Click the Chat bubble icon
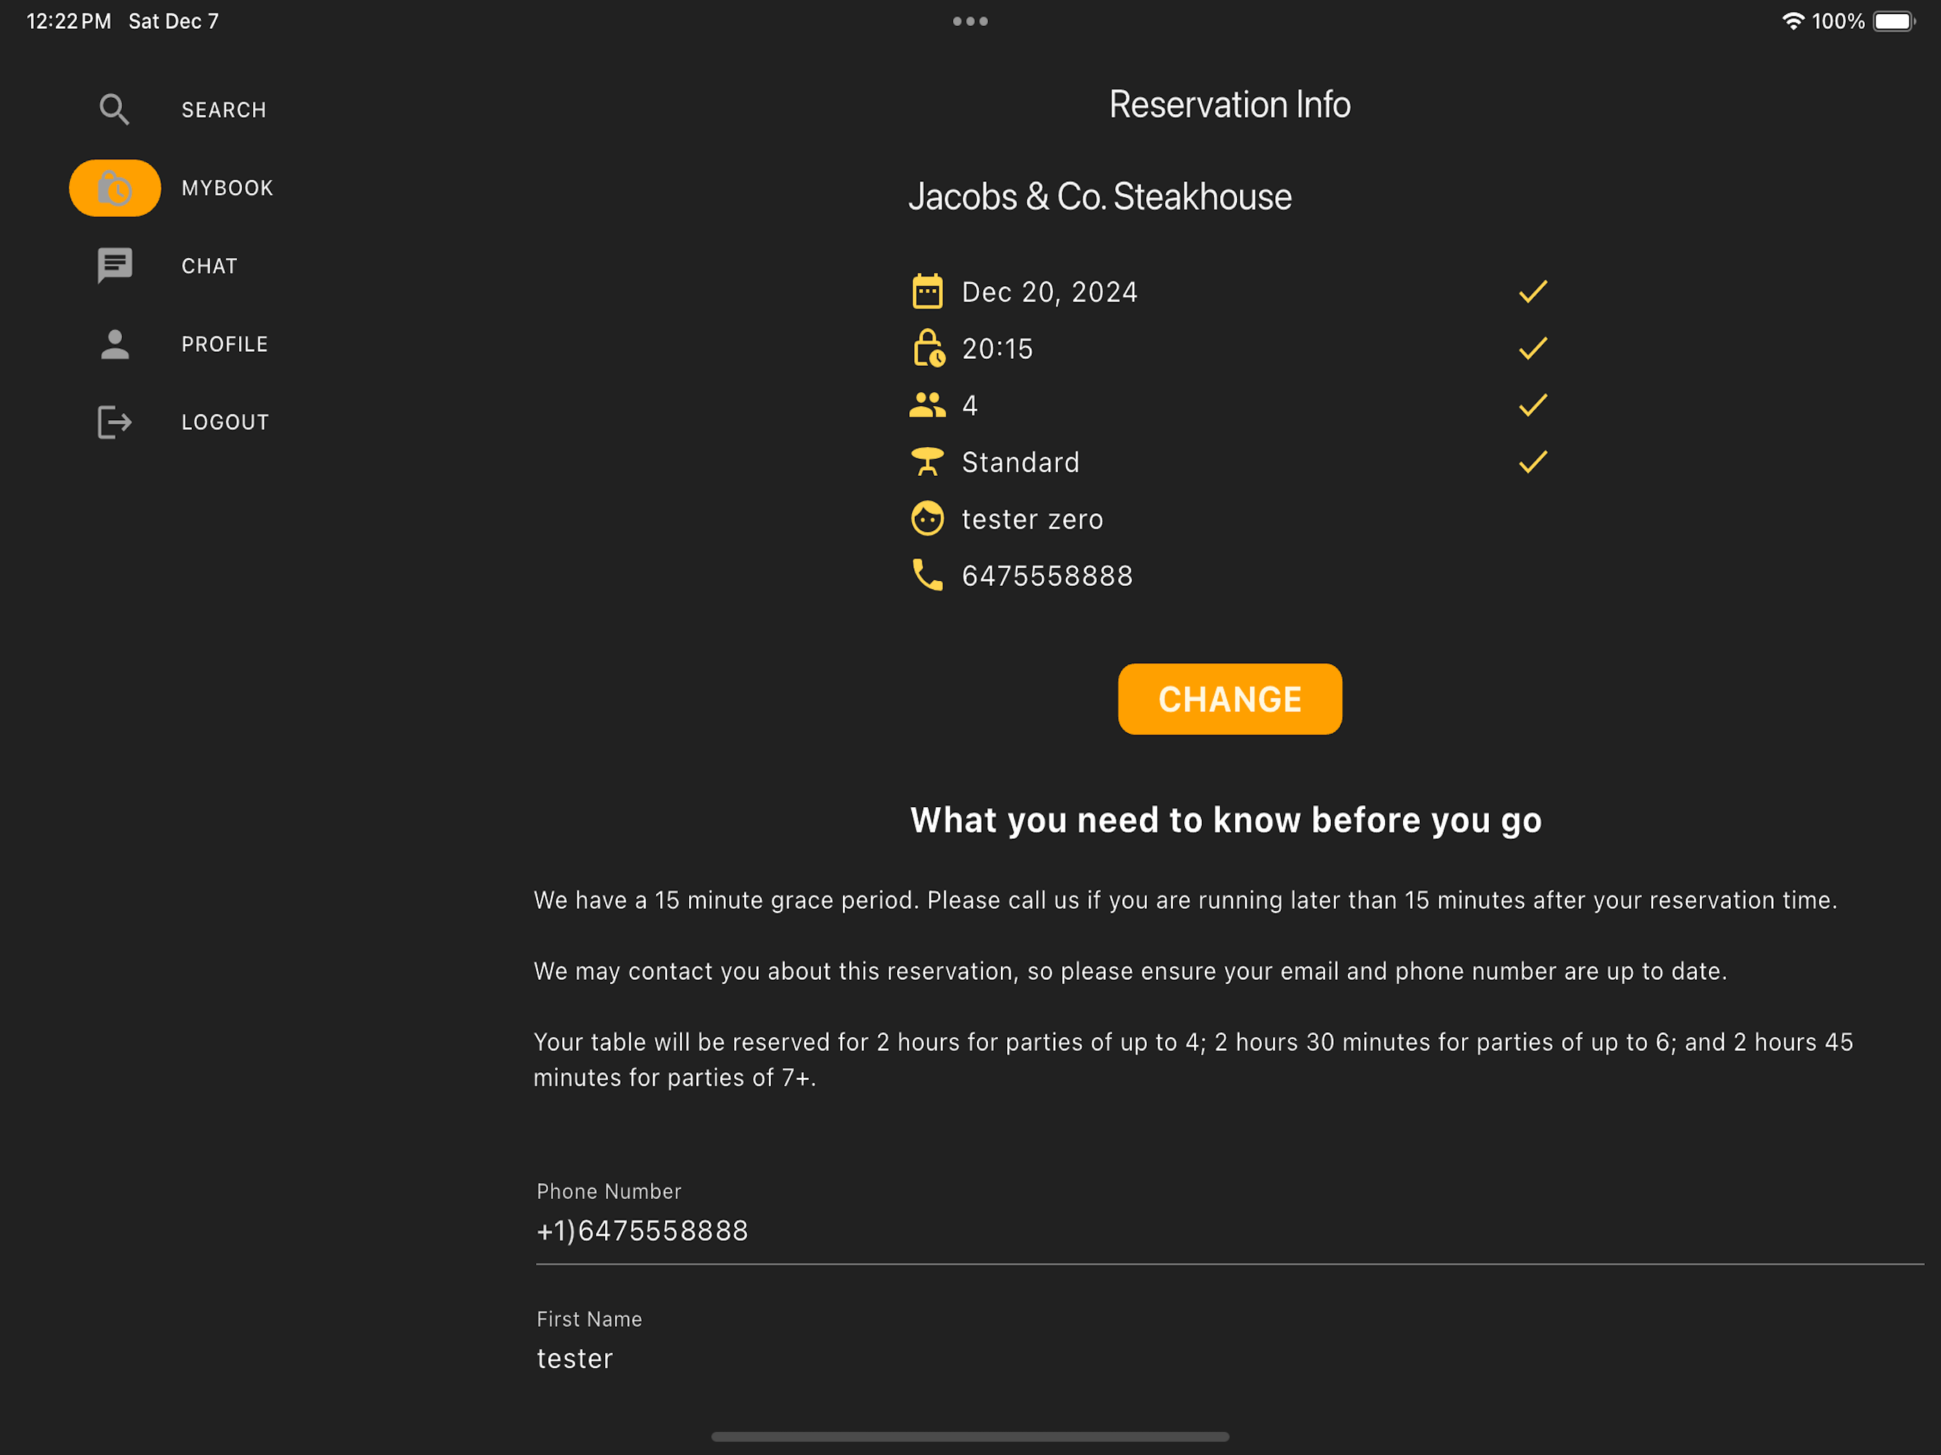Image resolution: width=1941 pixels, height=1455 pixels. pyautogui.click(x=115, y=266)
